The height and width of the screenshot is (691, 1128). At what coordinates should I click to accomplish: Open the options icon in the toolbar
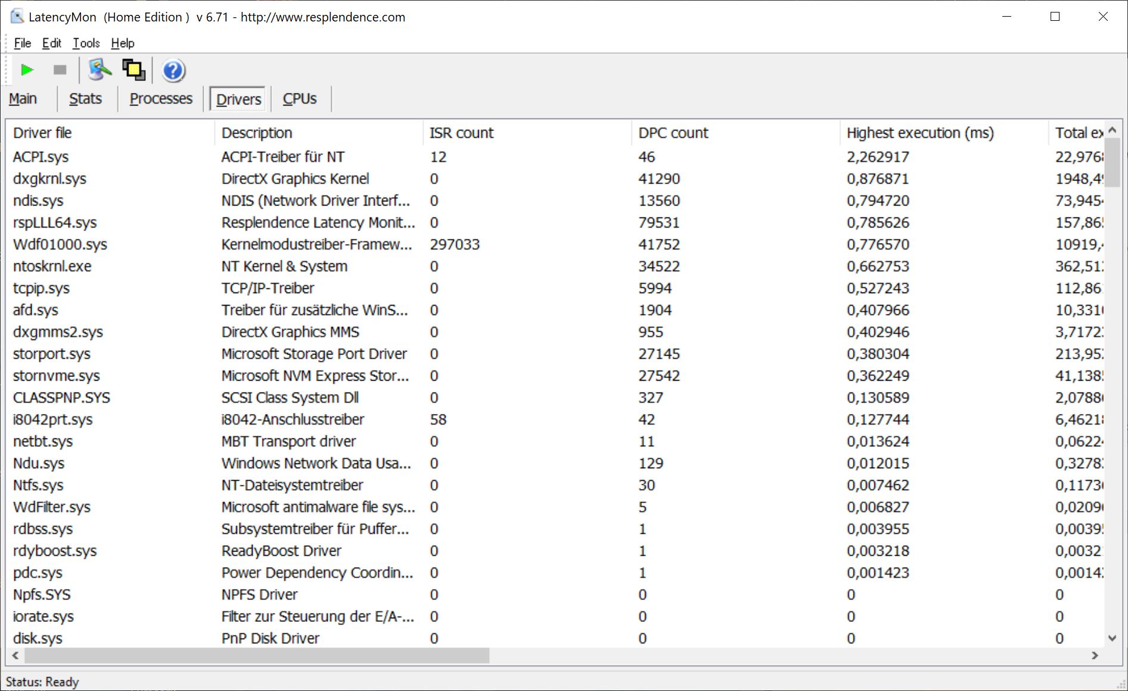(99, 70)
